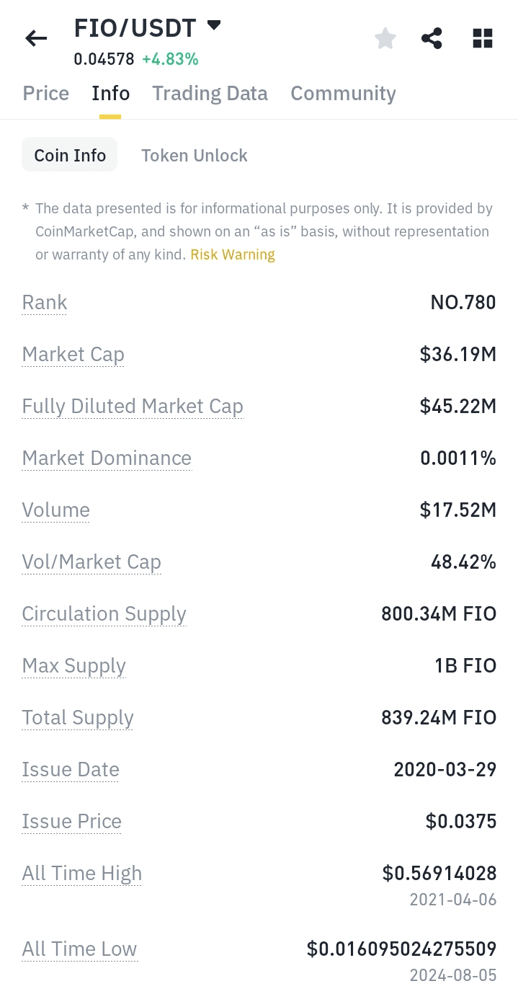Switch to Token Unlock section
The width and height of the screenshot is (518, 994).
coord(194,155)
